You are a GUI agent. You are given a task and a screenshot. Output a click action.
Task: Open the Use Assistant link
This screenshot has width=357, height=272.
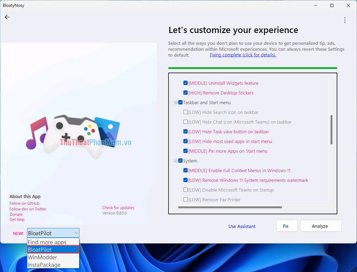click(x=242, y=226)
